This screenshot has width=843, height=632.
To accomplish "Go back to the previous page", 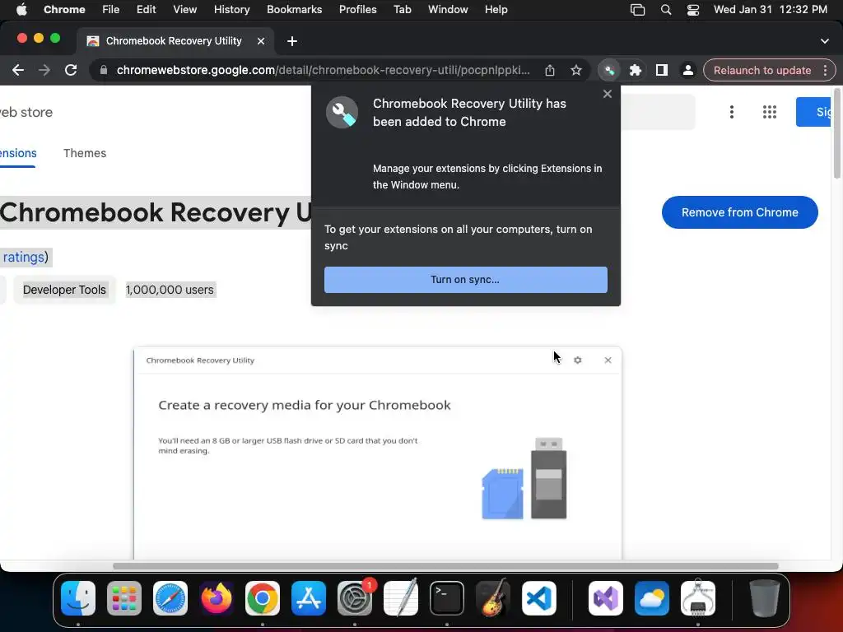I will pyautogui.click(x=18, y=71).
